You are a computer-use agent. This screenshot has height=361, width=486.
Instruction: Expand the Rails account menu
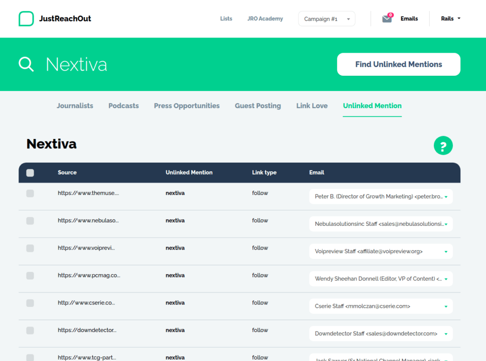coord(450,19)
